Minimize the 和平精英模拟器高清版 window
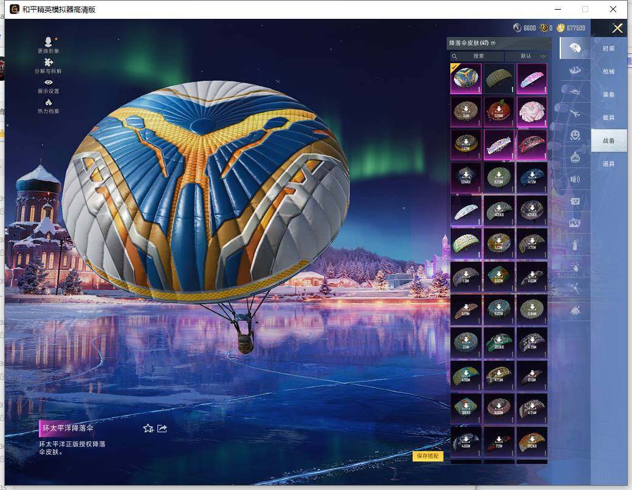632x490 pixels. click(558, 9)
